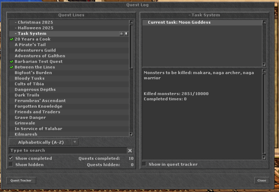
Task: Focus the Type to search field
Action: point(68,151)
